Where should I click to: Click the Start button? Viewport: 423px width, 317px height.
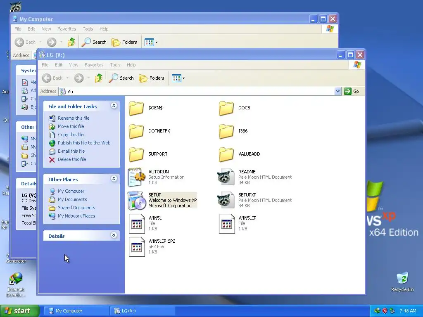click(x=19, y=311)
